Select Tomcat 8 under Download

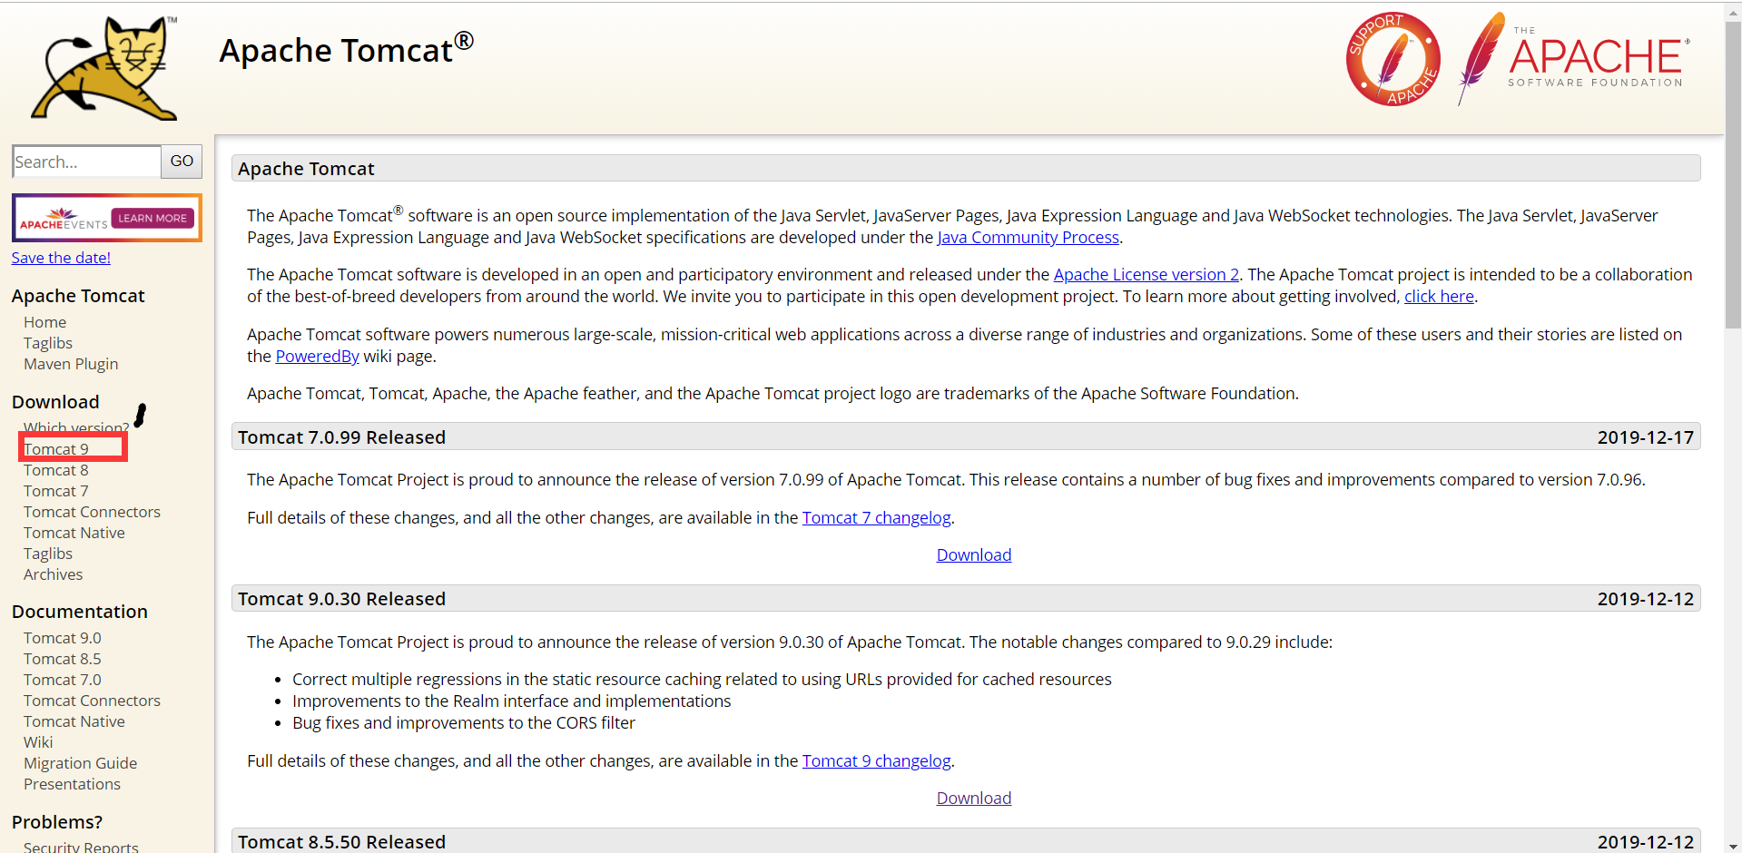[56, 470]
